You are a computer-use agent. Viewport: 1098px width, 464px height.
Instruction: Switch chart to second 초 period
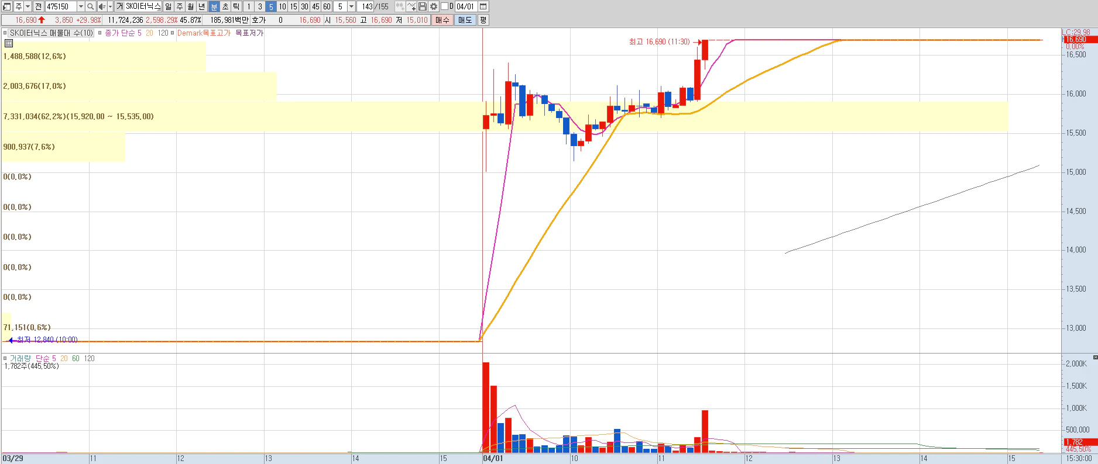pos(225,6)
